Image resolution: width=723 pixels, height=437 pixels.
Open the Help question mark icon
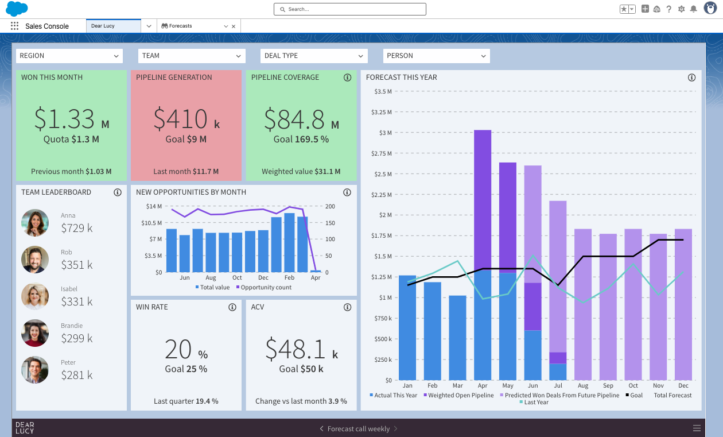tap(669, 9)
